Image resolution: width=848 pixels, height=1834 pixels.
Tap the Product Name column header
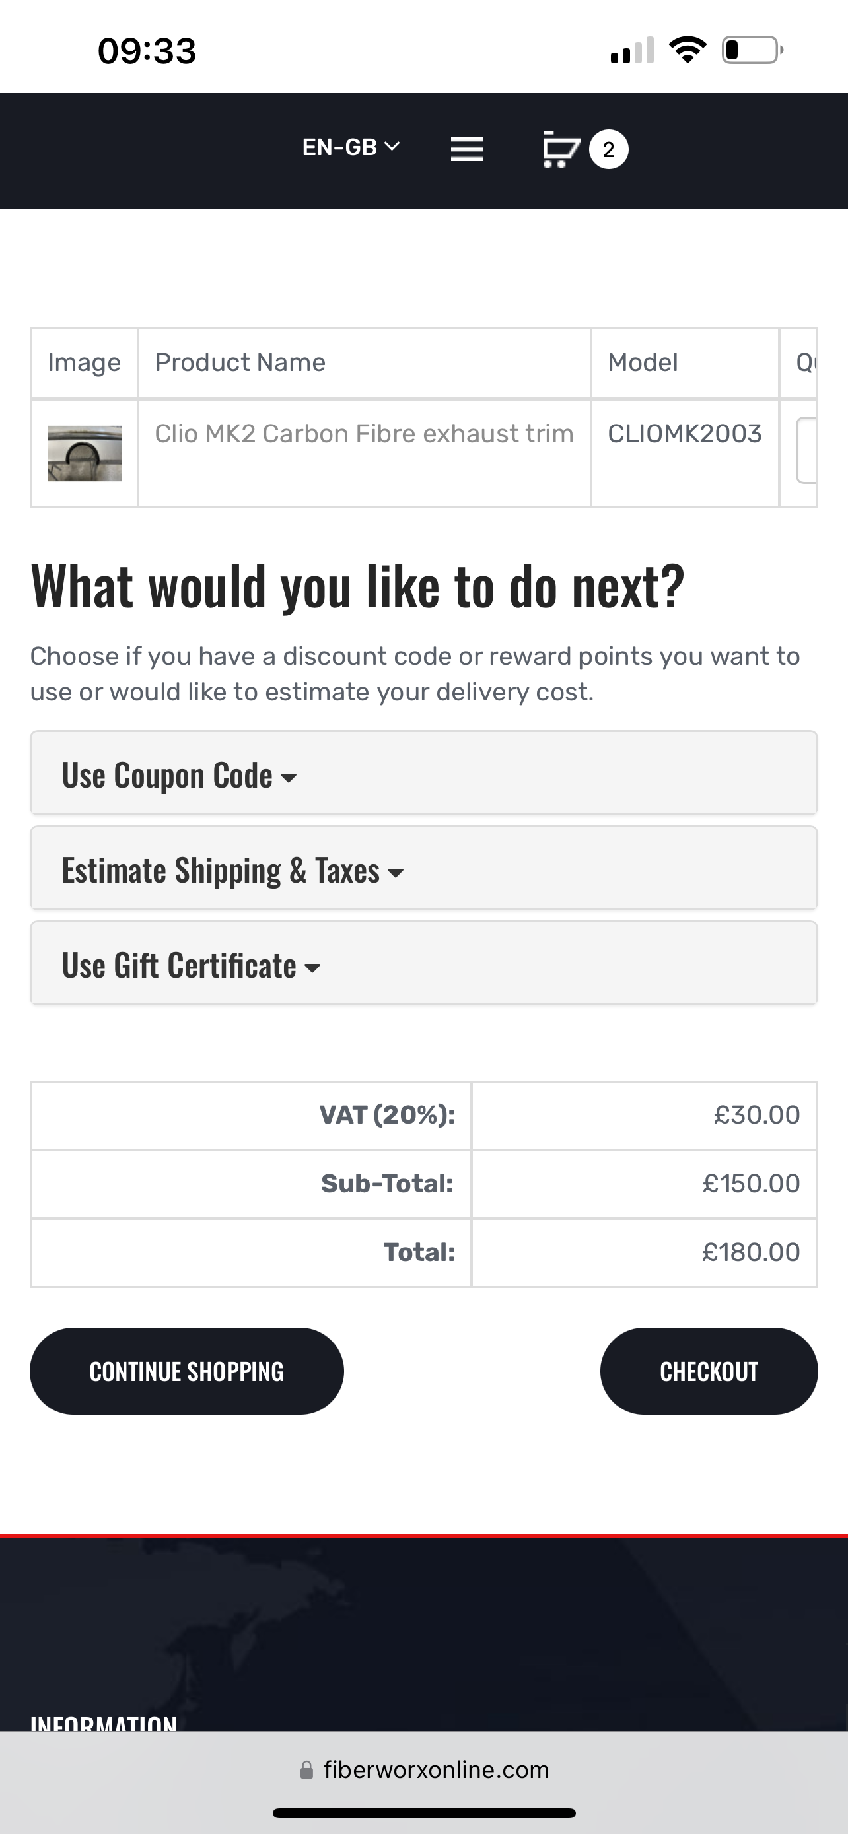click(x=240, y=362)
